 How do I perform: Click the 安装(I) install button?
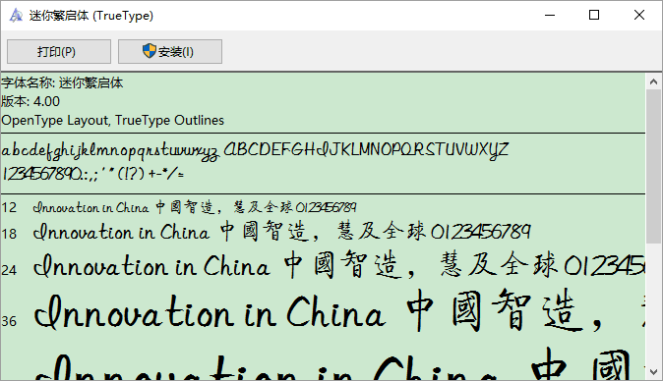(170, 51)
